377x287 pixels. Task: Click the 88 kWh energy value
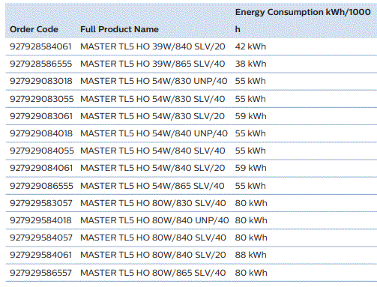tap(251, 255)
